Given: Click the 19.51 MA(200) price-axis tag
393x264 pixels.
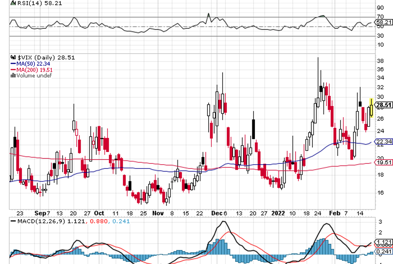Looking at the screenshot, I should (384, 163).
